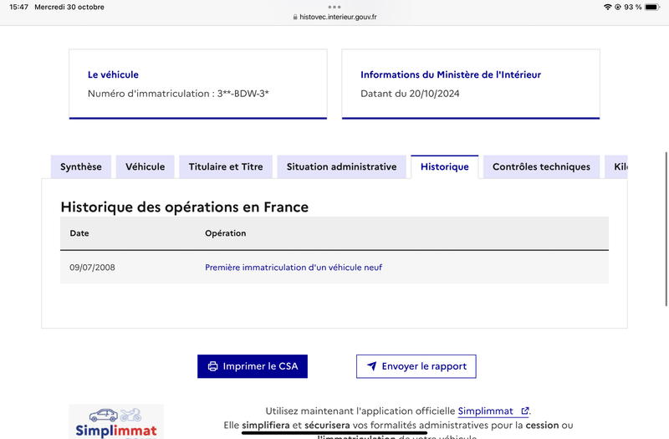Screen dimensions: 669x439
Task: Click the date 09/07/2008 cell
Action: coord(92,268)
